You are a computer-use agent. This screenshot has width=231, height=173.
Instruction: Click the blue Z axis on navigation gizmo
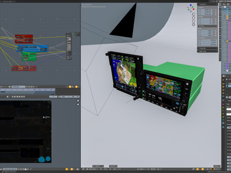click(x=191, y=5)
